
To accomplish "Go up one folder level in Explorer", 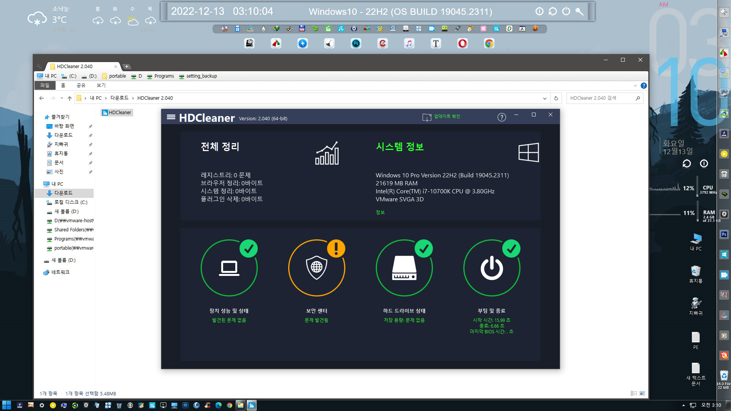I will coord(70,98).
